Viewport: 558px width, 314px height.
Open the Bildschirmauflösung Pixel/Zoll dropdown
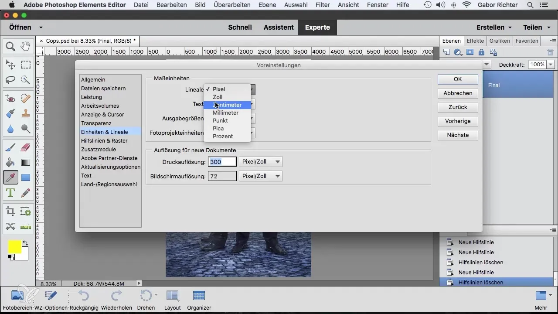pyautogui.click(x=261, y=176)
